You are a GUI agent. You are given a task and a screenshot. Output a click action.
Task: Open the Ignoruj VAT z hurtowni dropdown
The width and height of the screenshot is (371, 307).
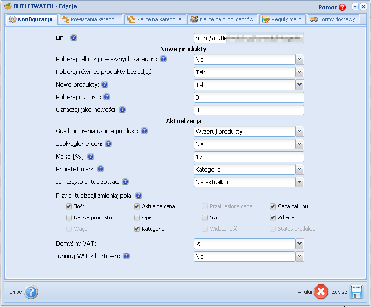300,256
